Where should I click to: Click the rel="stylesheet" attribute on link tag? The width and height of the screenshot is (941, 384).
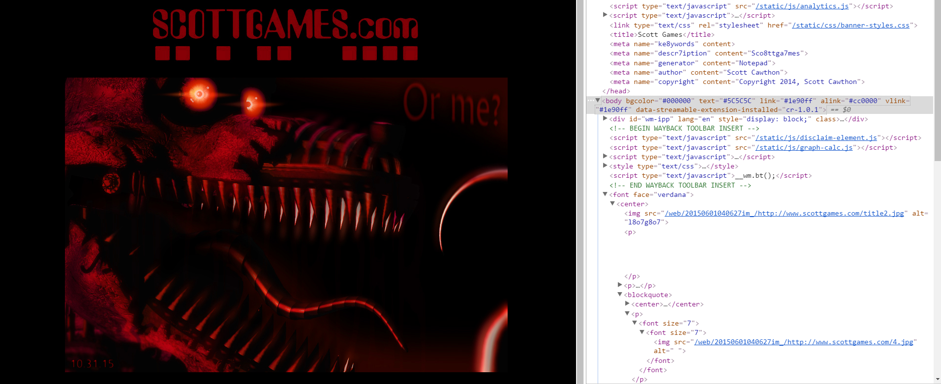click(731, 25)
